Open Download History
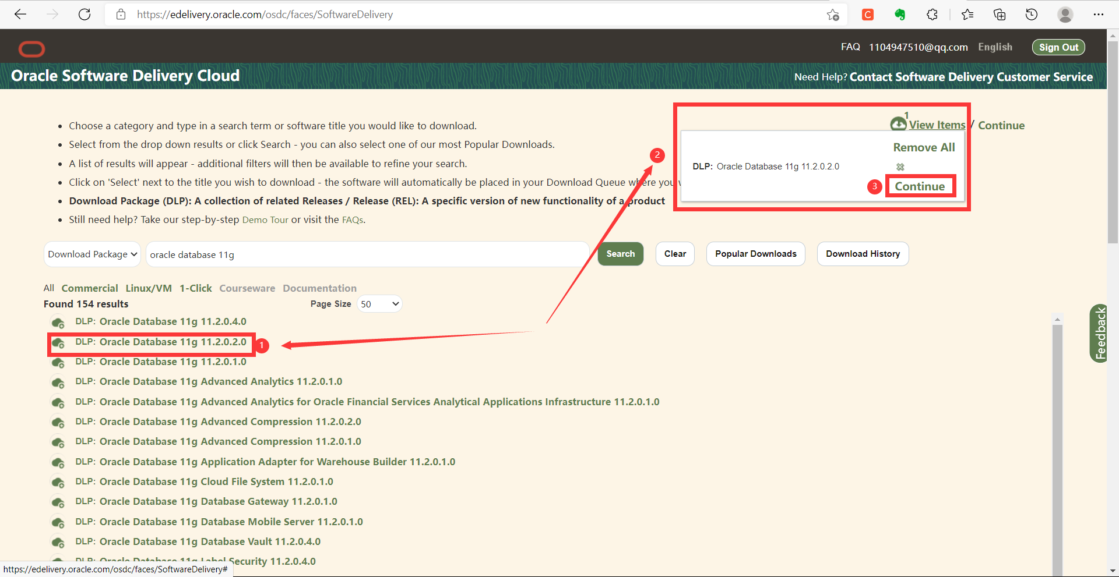 (863, 254)
